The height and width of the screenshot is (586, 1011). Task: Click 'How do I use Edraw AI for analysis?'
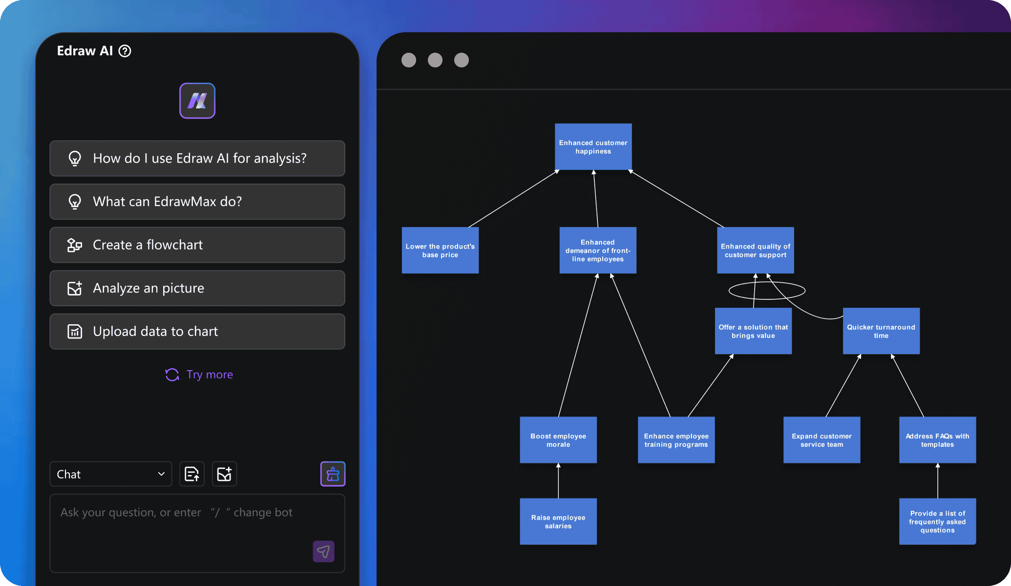point(197,158)
